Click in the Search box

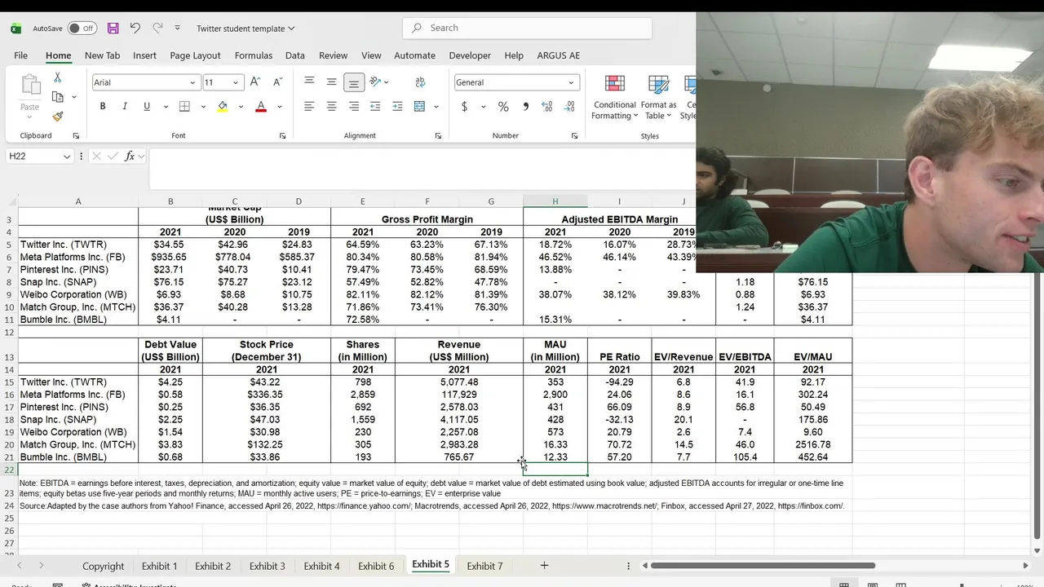528,28
